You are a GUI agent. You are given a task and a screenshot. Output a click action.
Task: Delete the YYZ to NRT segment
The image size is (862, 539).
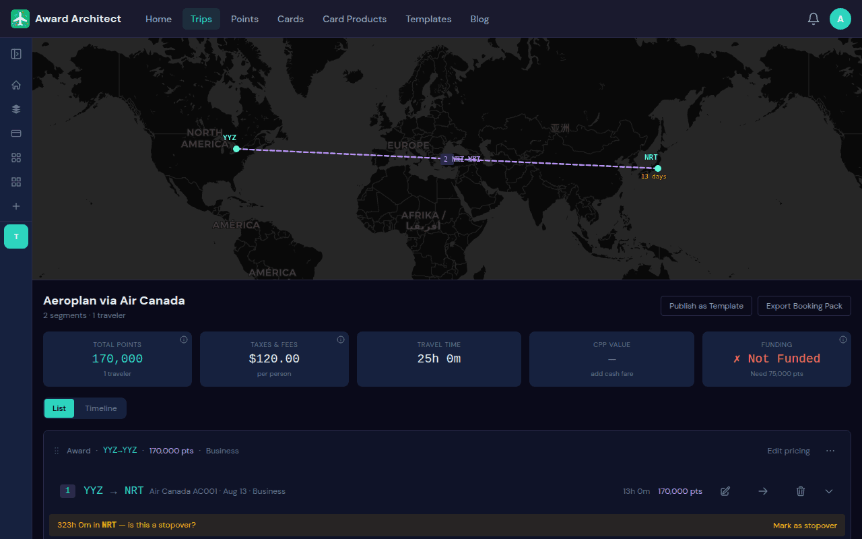[x=801, y=491]
